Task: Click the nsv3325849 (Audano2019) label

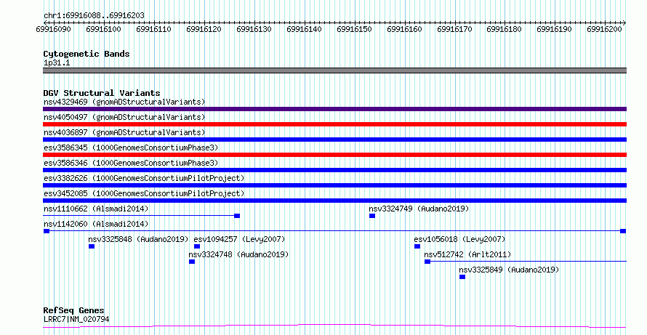Action: (x=509, y=270)
